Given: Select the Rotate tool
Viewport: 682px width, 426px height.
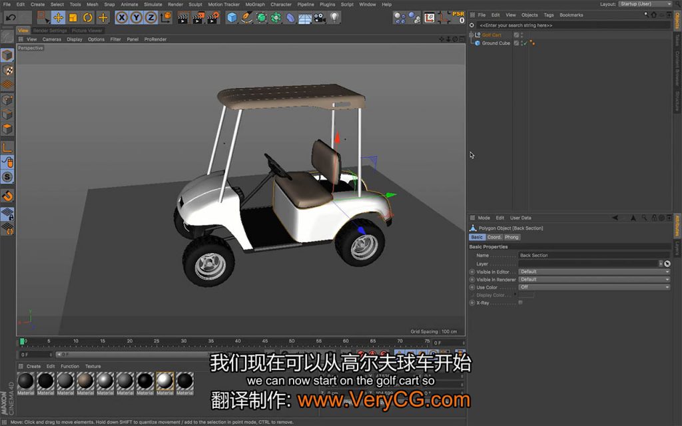Looking at the screenshot, I should (x=87, y=17).
